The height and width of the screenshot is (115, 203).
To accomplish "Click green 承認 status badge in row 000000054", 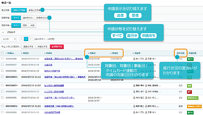I will 189,86.
